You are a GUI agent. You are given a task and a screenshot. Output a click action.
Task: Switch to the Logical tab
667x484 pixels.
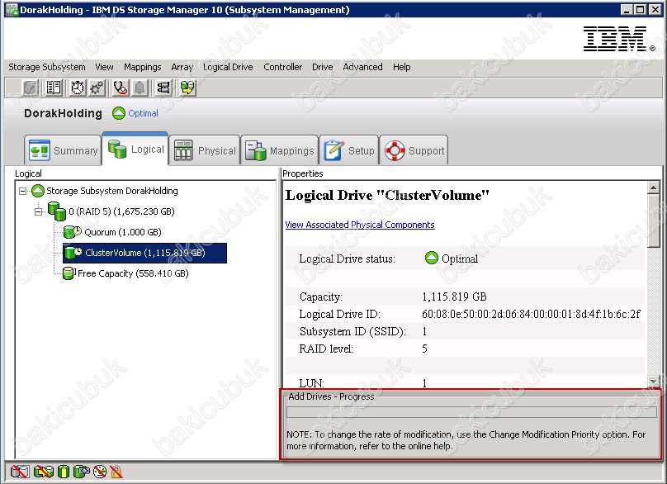[135, 149]
